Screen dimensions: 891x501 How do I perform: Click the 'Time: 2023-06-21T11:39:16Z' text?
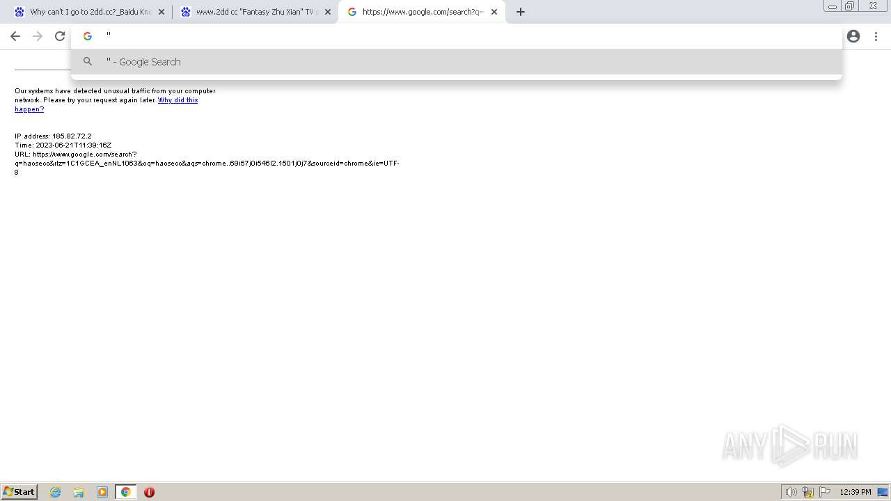point(63,145)
